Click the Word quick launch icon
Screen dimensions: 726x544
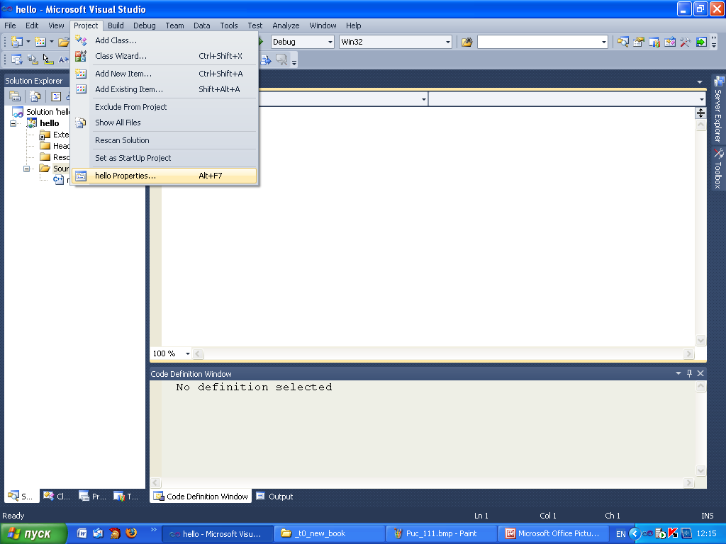(82, 533)
